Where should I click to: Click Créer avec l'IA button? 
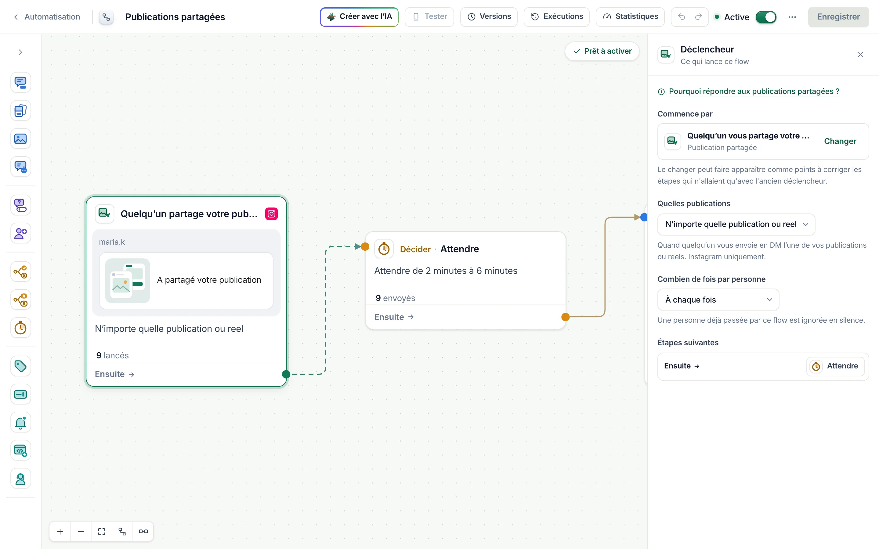pyautogui.click(x=359, y=17)
